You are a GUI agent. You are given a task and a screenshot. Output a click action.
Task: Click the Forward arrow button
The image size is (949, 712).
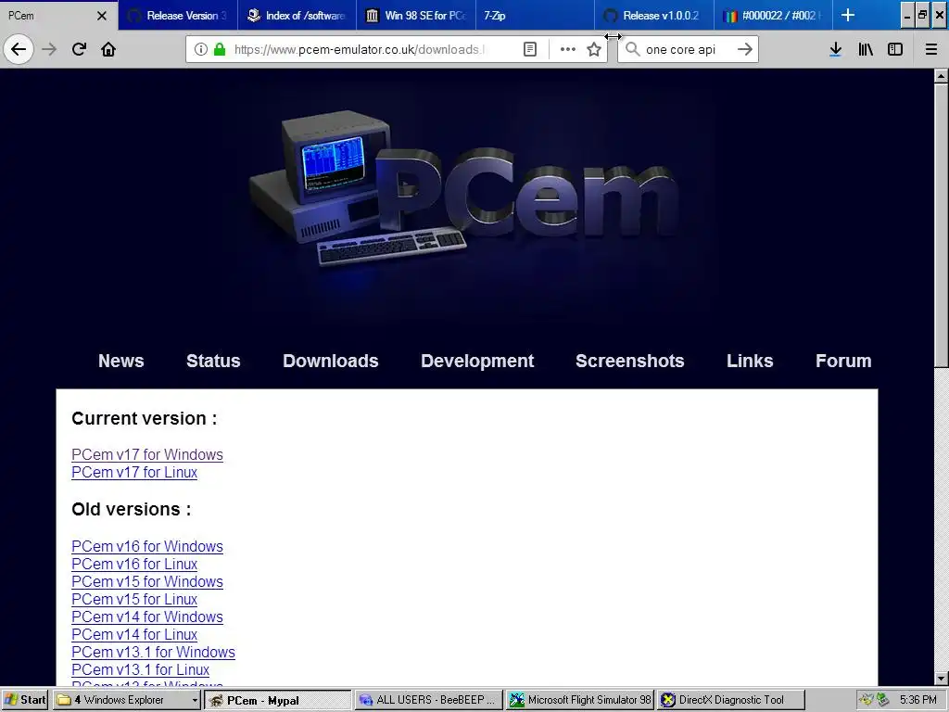coord(49,49)
